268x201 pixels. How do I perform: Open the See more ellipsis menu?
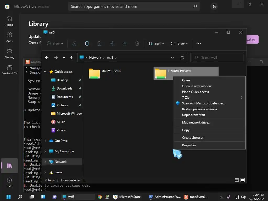(x=199, y=44)
